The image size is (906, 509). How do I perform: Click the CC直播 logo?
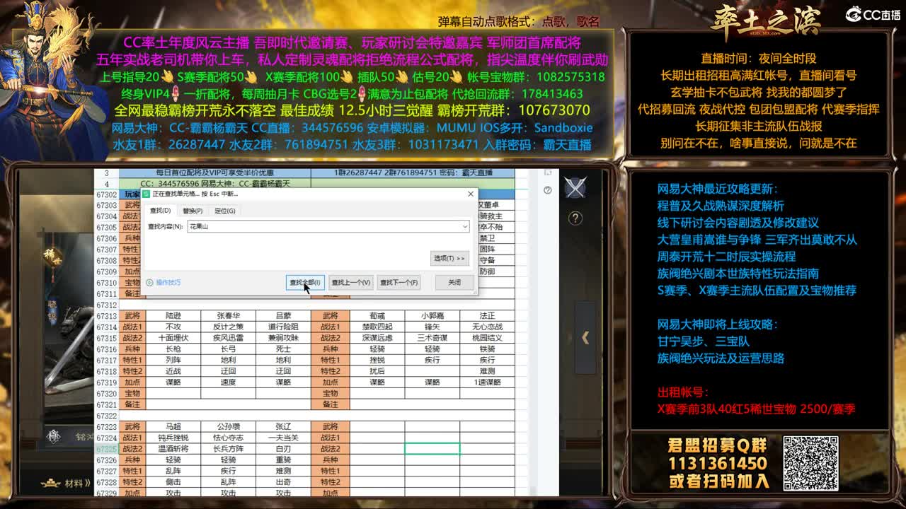tap(874, 13)
